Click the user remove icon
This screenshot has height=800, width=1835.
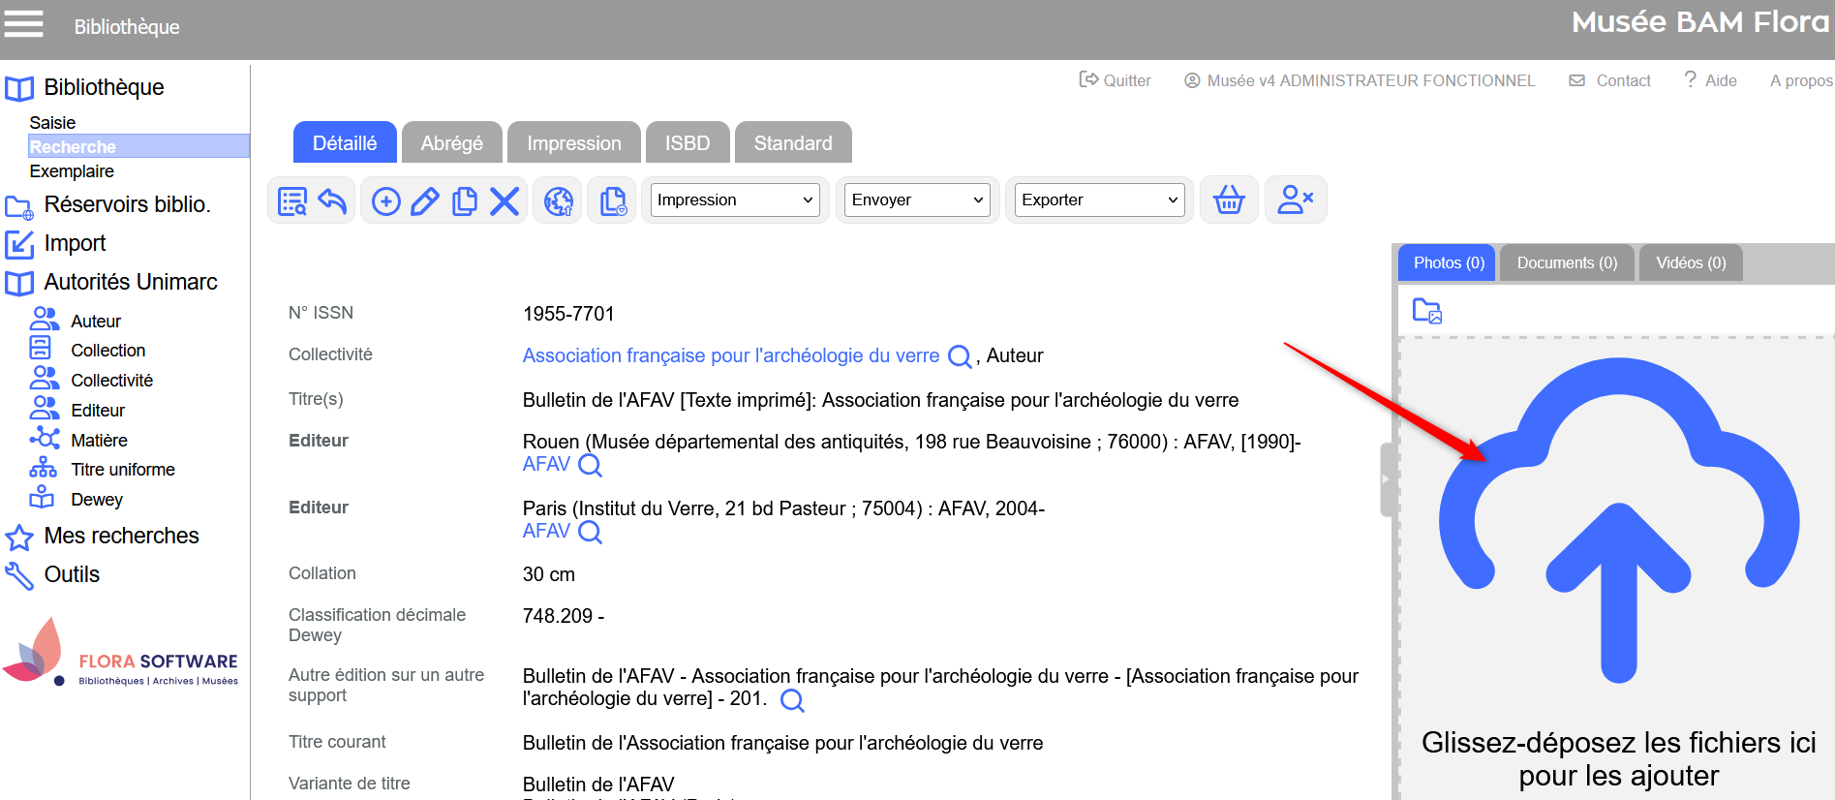[1295, 200]
